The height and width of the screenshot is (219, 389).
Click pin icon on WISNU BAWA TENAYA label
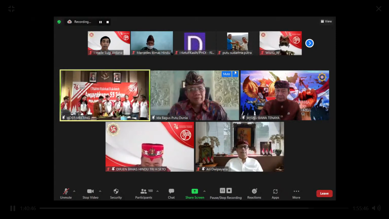(x=243, y=118)
